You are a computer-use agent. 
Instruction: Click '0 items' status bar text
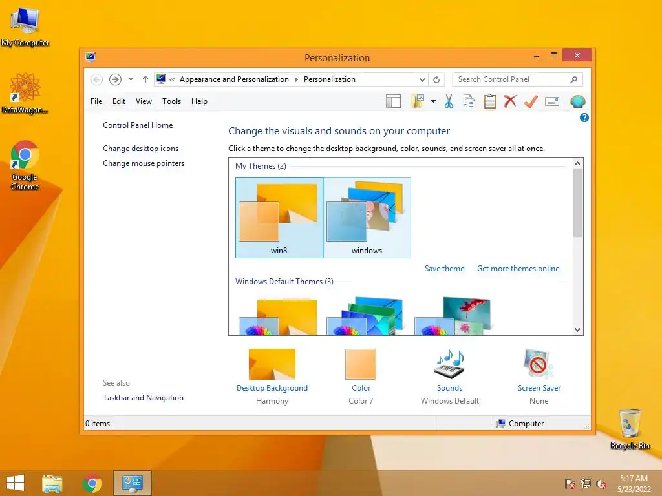coord(98,424)
